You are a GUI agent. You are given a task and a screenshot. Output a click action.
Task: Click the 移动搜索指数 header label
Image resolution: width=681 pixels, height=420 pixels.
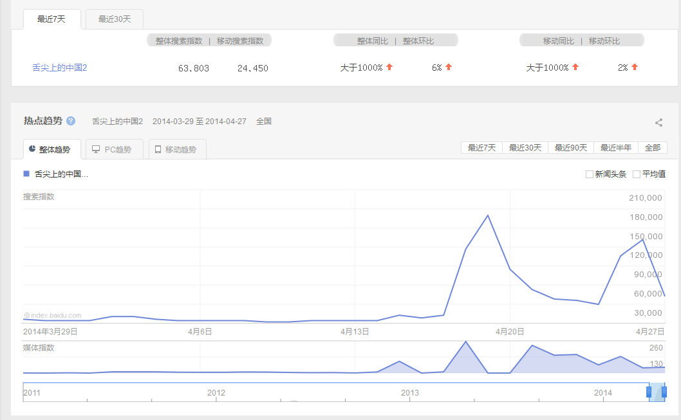point(240,41)
